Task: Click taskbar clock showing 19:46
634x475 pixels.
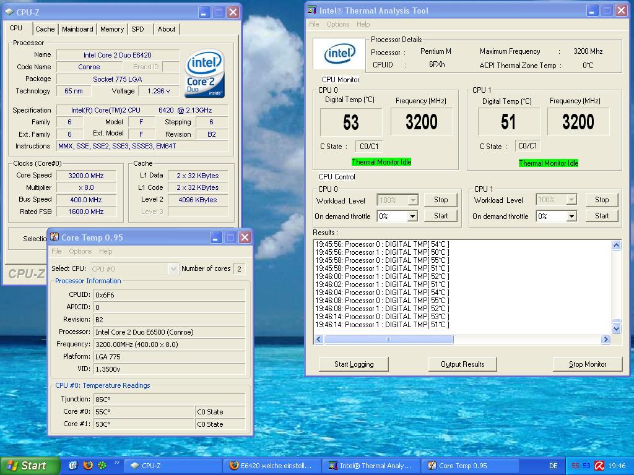Action: pos(617,466)
